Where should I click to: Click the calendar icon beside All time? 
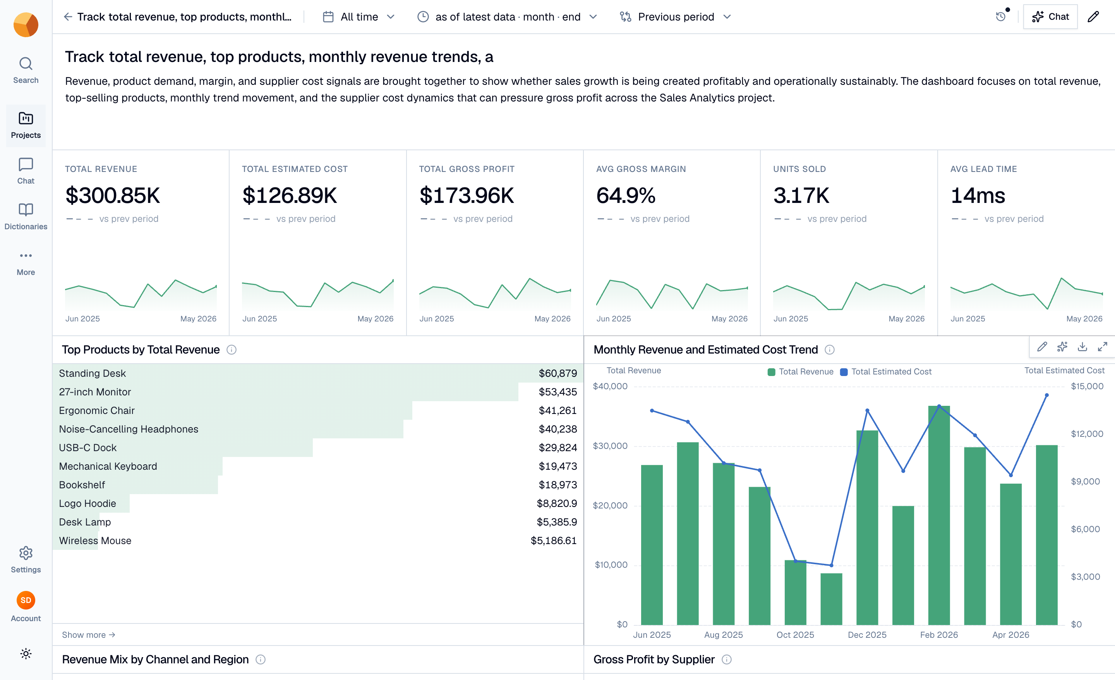pos(328,17)
